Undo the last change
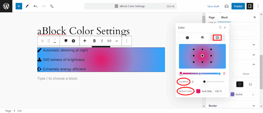This screenshot has height=113, width=263. coord(35,6)
